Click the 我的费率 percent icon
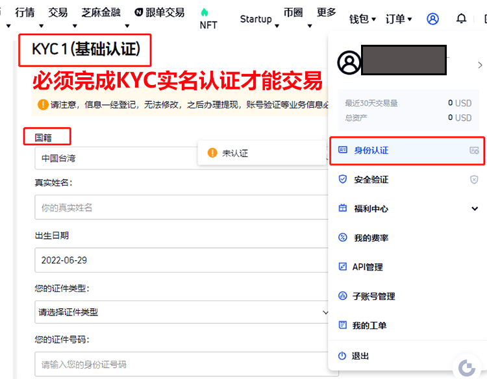The height and width of the screenshot is (379, 487). pos(342,238)
